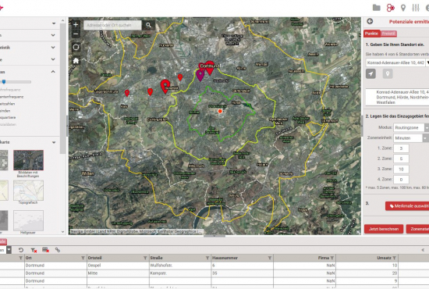Adjust the blue transparency slider handle
The height and width of the screenshot is (289, 429).
point(4,82)
